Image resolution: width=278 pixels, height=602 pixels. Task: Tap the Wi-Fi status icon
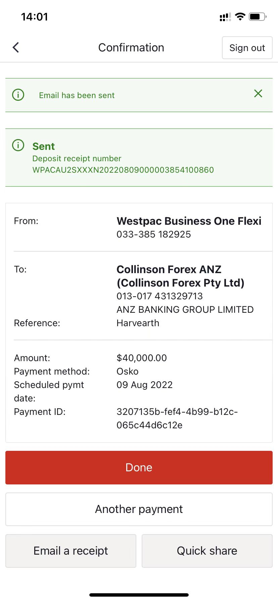tap(240, 16)
